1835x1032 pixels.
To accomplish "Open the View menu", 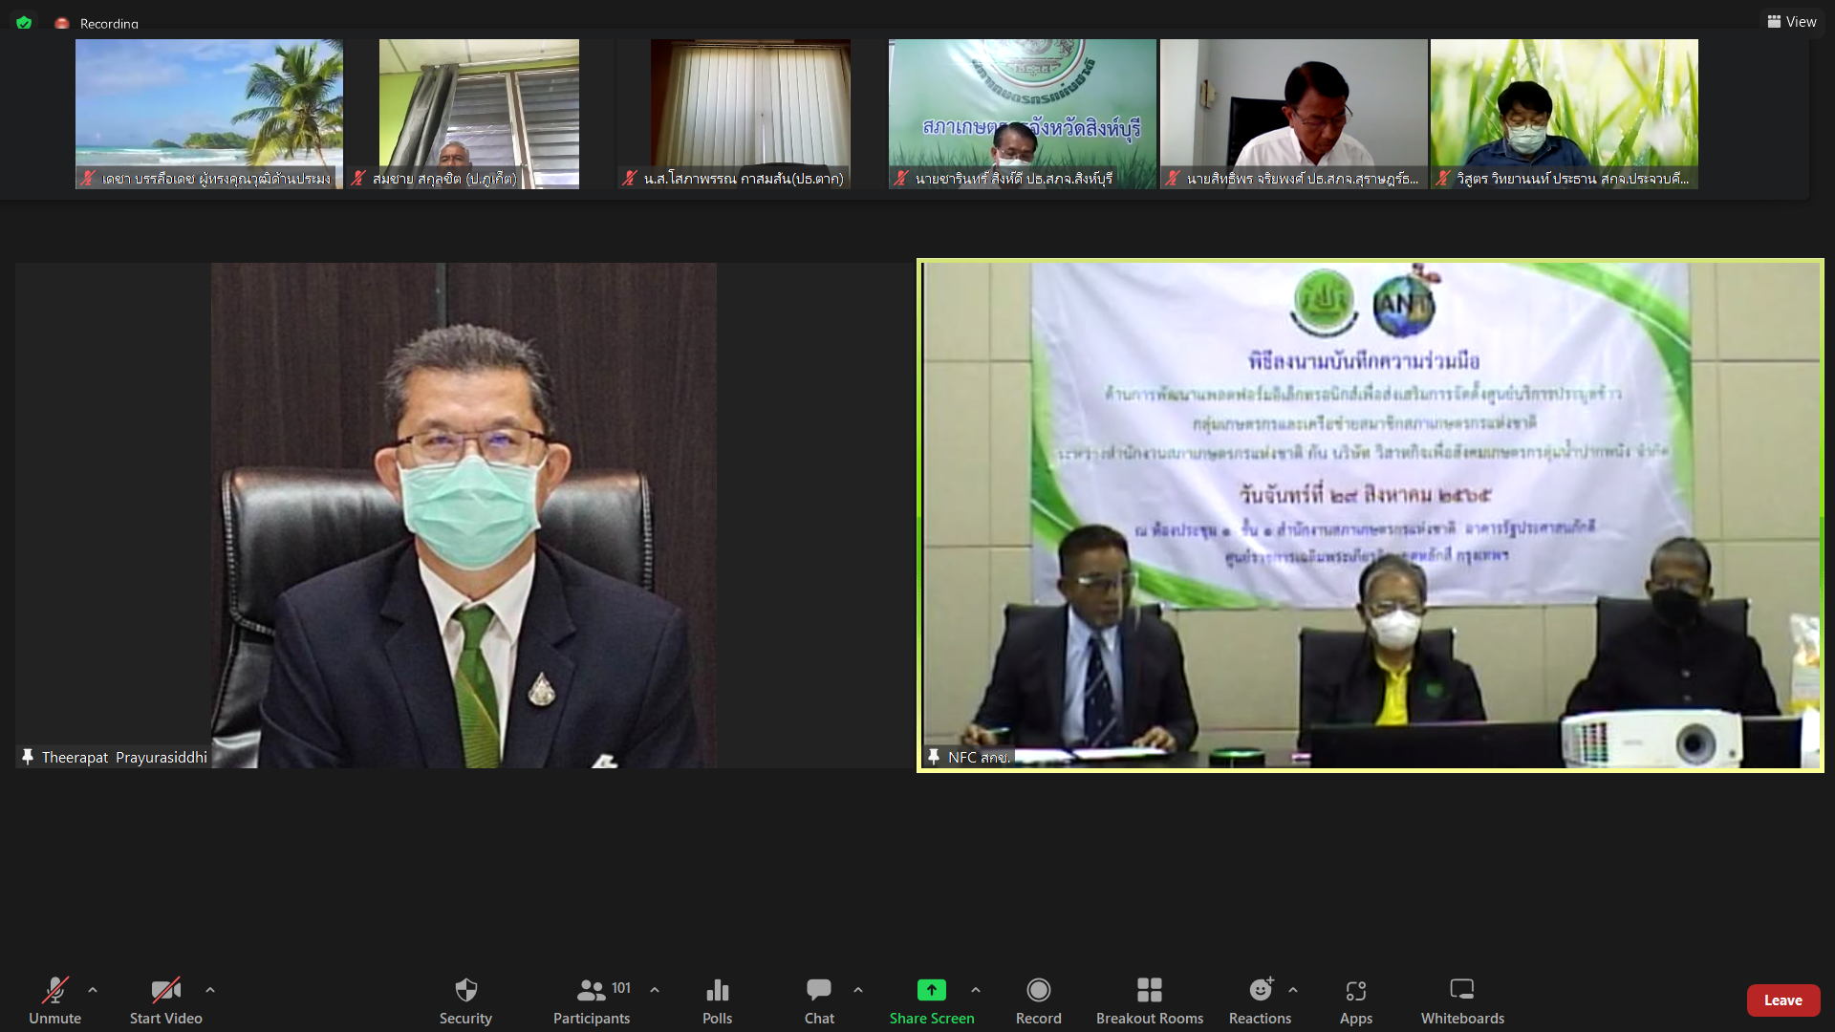I will click(1792, 21).
